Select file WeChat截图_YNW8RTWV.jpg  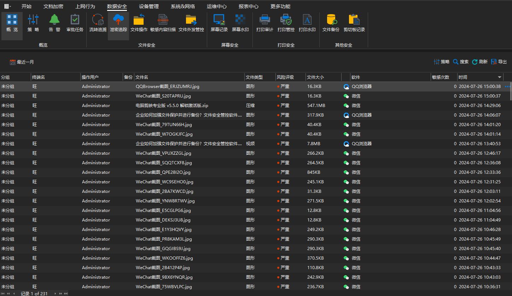[x=165, y=201]
